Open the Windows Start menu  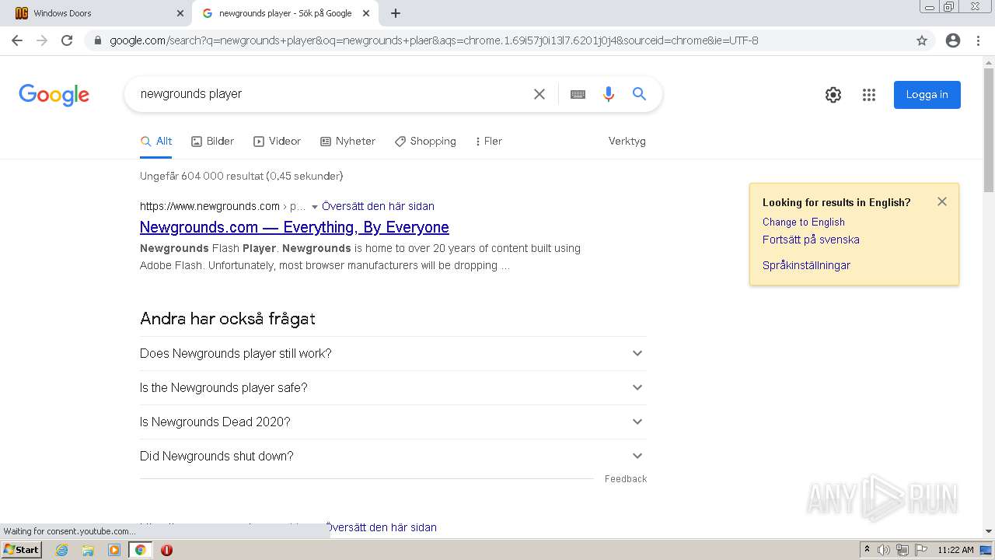tap(22, 549)
